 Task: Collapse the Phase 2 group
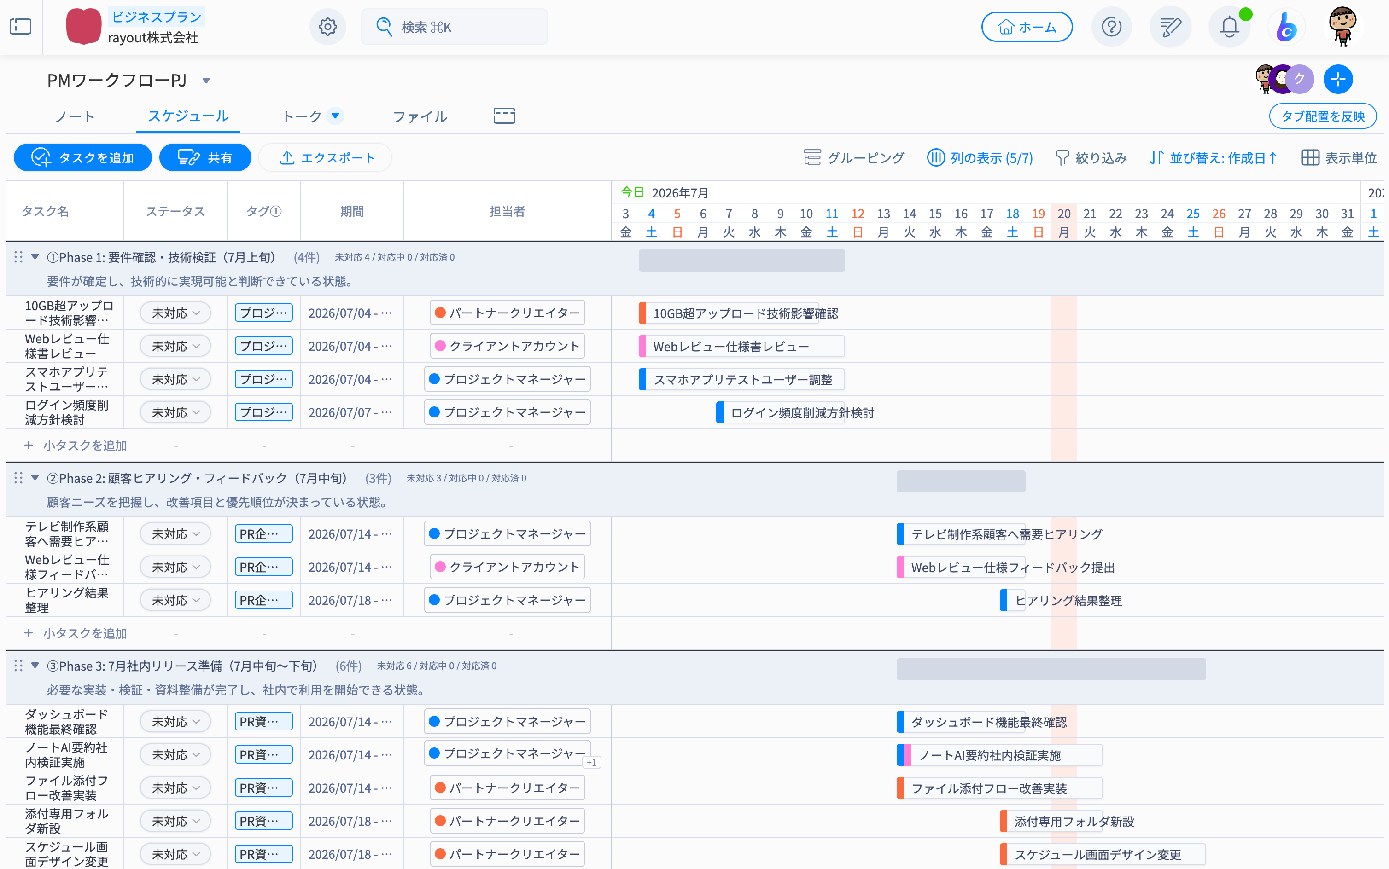pos(35,478)
